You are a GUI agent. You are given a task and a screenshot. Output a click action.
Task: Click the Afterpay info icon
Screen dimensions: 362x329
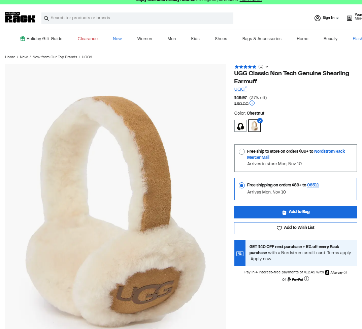point(345,272)
